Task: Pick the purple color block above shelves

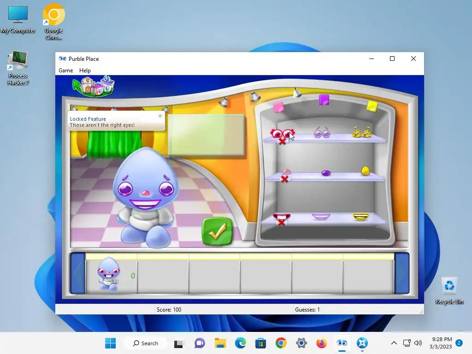Action: point(324,100)
